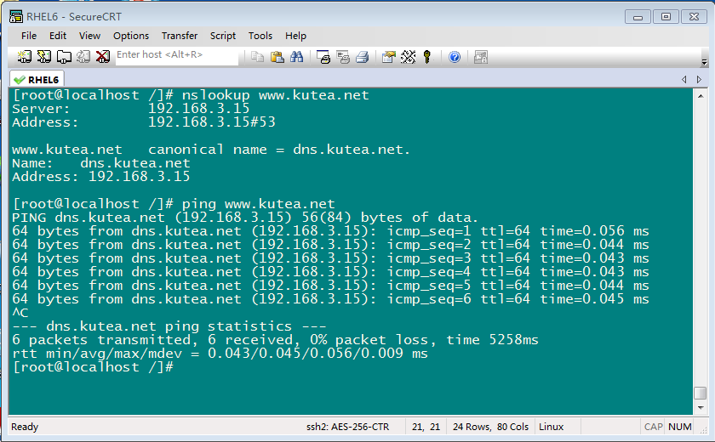Minimize the SecureCRT window
The height and width of the screenshot is (442, 715).
(638, 17)
